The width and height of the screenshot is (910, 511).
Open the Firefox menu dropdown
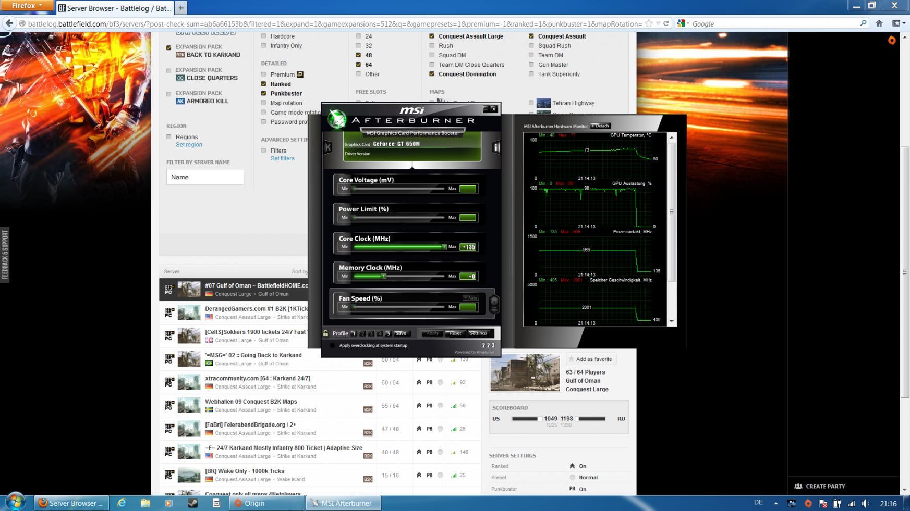(x=27, y=6)
